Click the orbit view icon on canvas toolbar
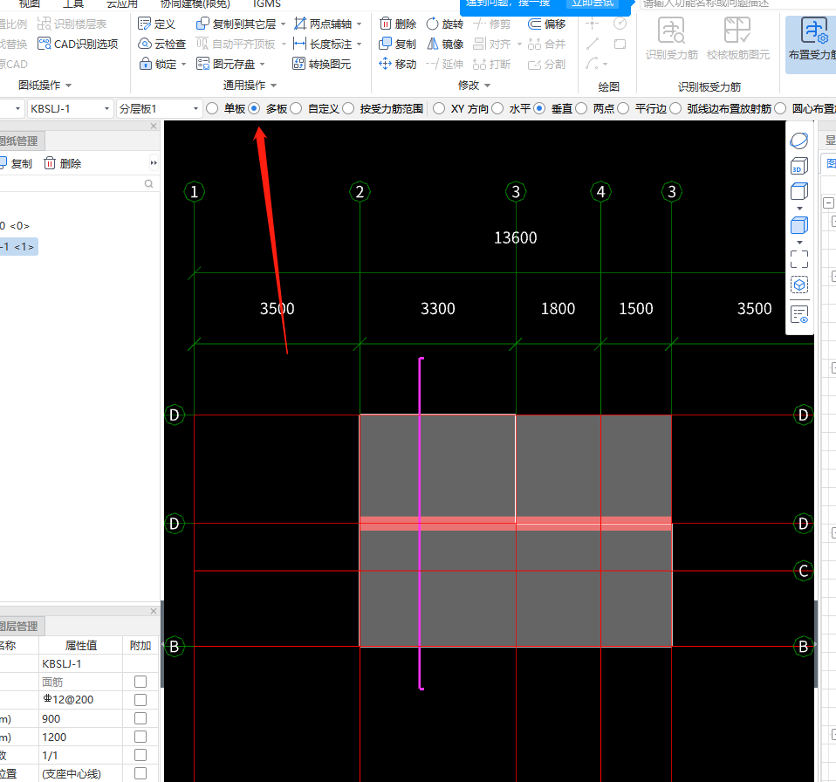The image size is (836, 782). coord(799,141)
